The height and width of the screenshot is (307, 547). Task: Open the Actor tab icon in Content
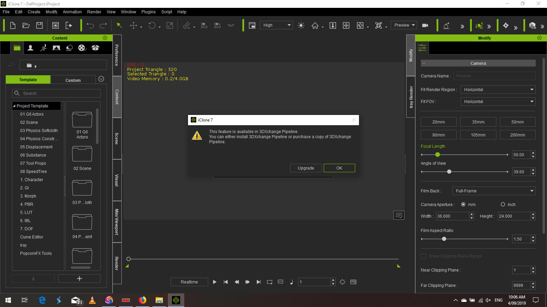click(x=30, y=48)
